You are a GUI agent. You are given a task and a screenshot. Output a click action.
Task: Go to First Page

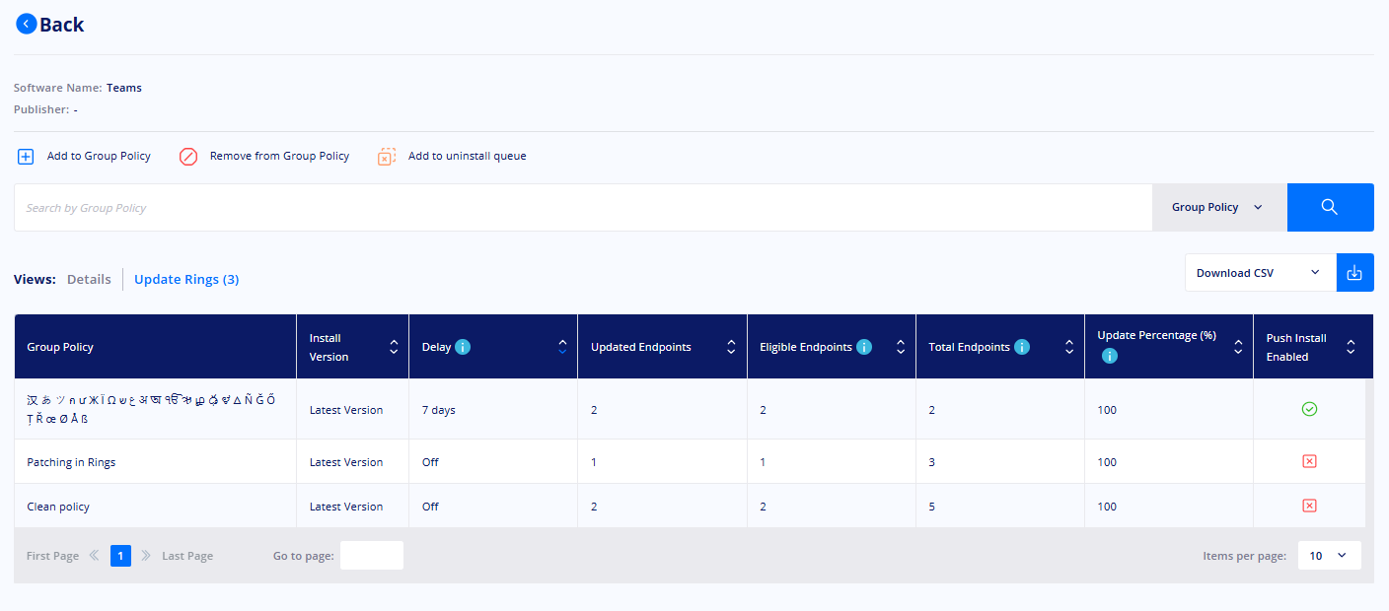pyautogui.click(x=52, y=556)
